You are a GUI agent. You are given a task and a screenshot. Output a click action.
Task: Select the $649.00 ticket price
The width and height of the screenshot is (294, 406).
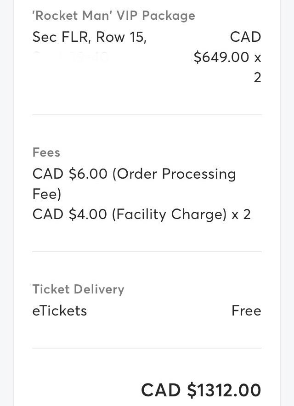(x=222, y=57)
